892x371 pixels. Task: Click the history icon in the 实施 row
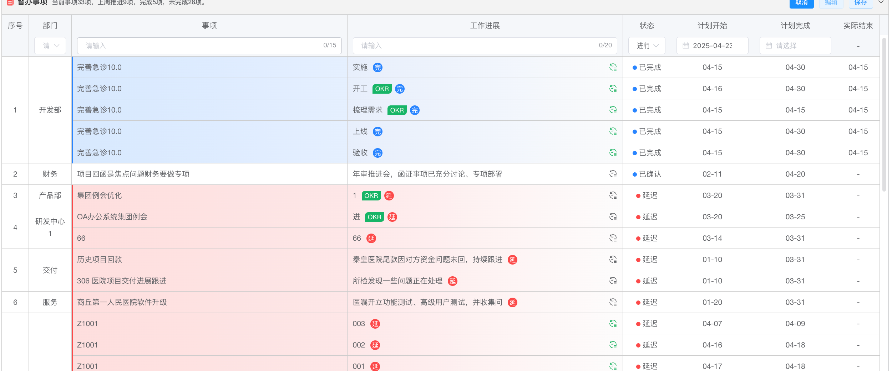click(x=613, y=67)
